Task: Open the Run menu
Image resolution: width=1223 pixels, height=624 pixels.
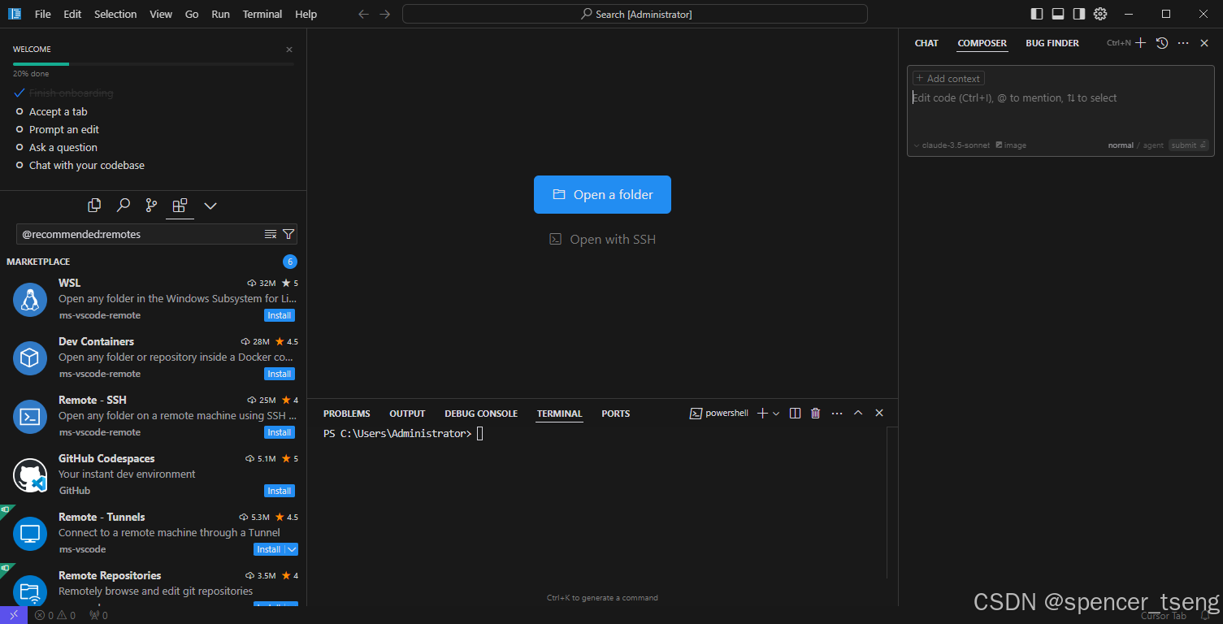Action: pyautogui.click(x=220, y=15)
